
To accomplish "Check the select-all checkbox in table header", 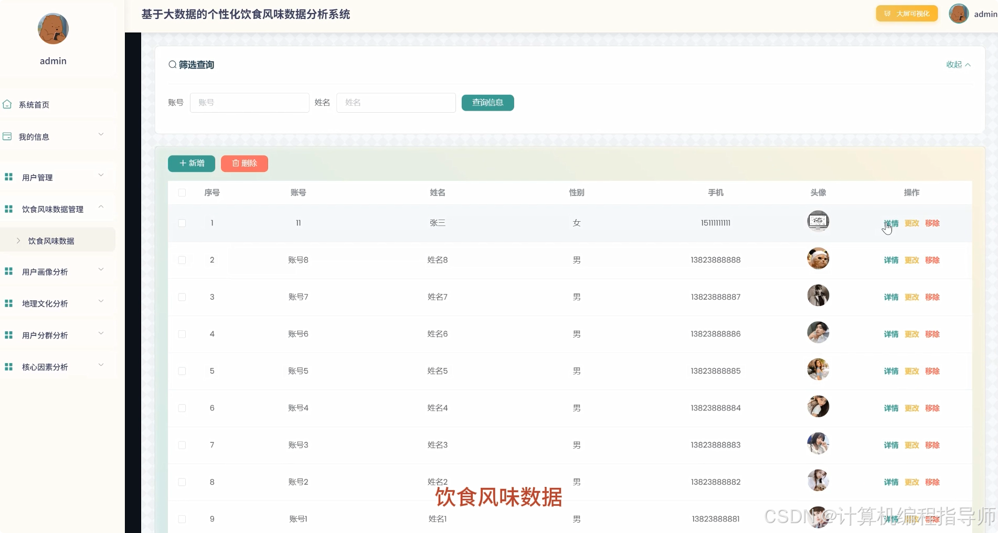I will pyautogui.click(x=182, y=193).
